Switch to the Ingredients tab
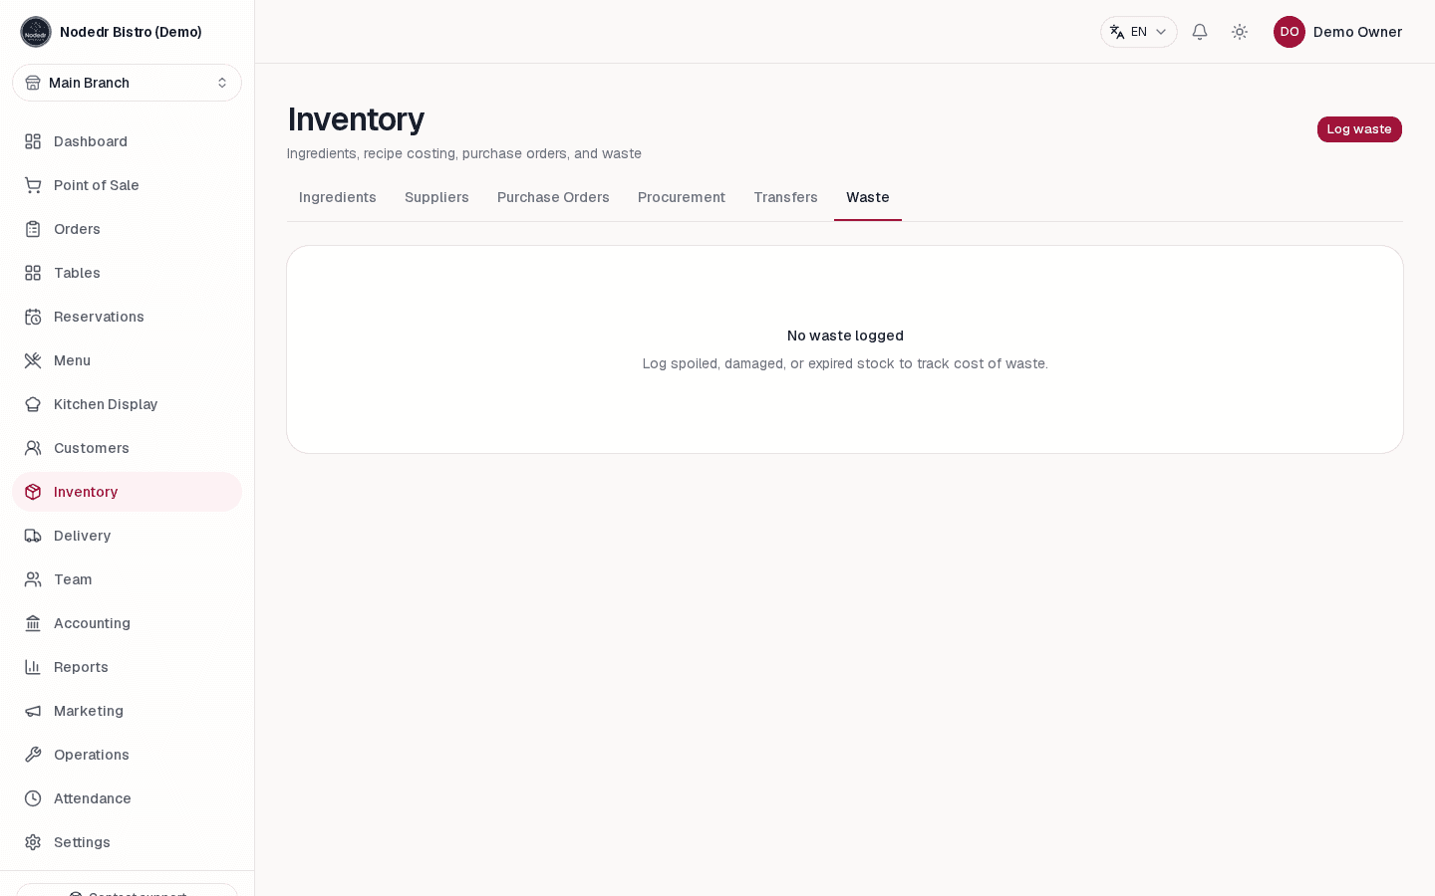The width and height of the screenshot is (1435, 896). click(x=338, y=197)
